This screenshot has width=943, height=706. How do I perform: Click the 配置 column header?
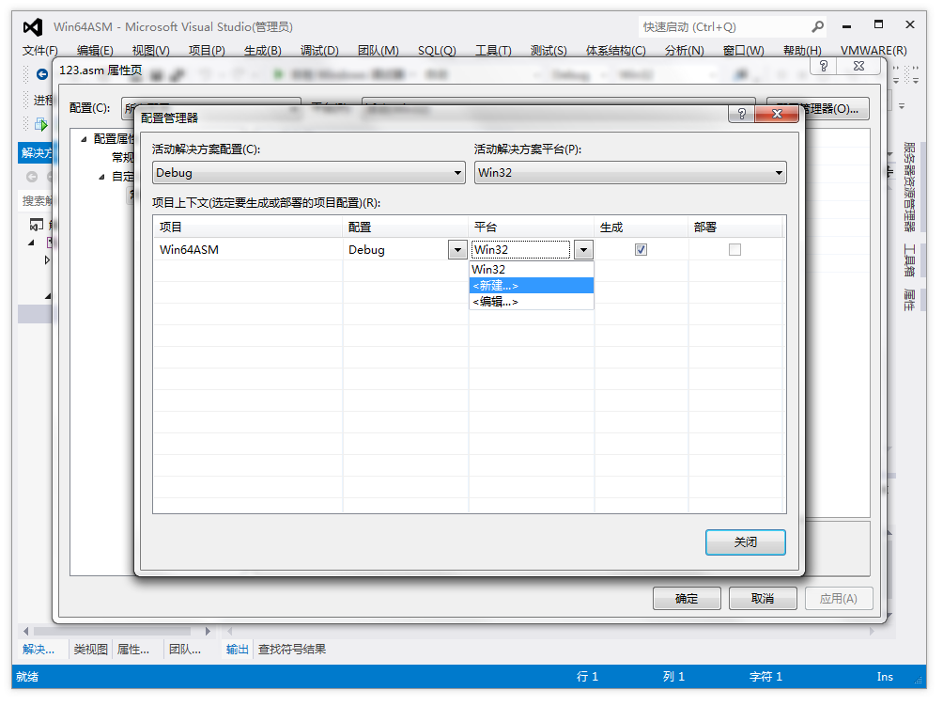[406, 227]
